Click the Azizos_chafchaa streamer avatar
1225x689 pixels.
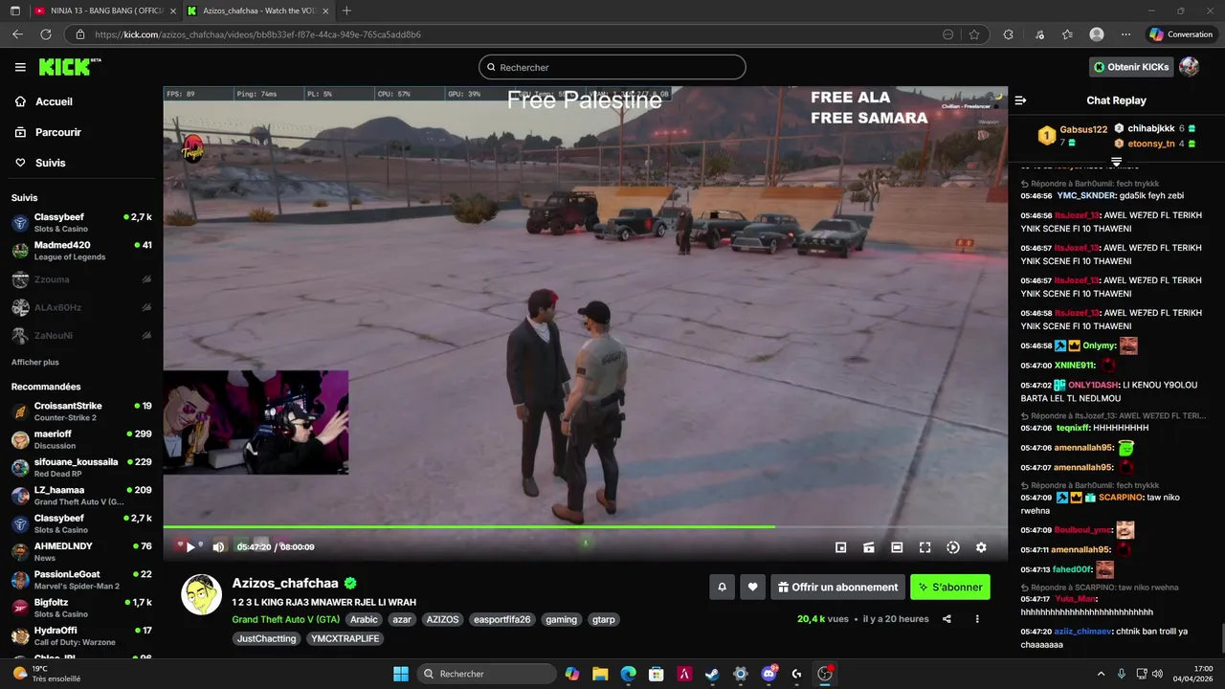[202, 595]
